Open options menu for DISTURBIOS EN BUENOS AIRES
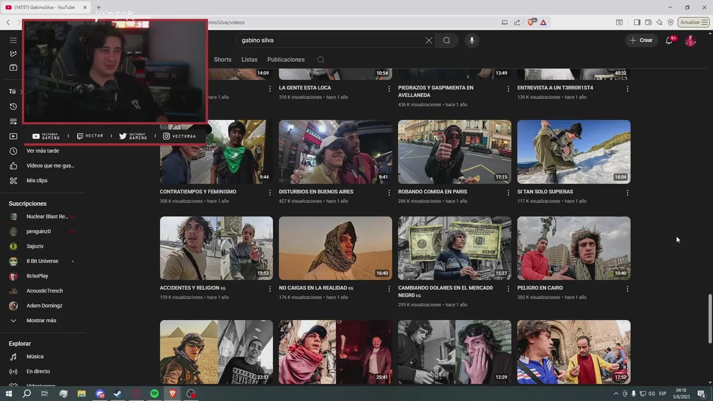Screen dimensions: 713x401 [389, 193]
